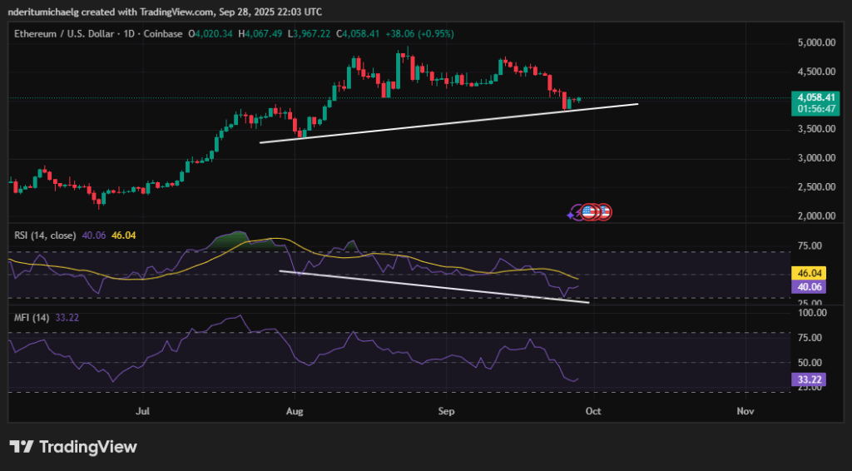Click the 33.22 MFI legend value
This screenshot has height=471, width=852.
[x=67, y=318]
